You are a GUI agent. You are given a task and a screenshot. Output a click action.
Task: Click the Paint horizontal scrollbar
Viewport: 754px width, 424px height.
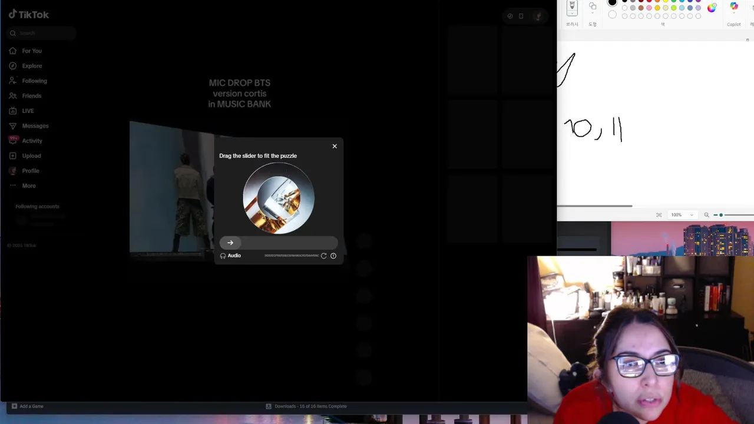pos(595,206)
